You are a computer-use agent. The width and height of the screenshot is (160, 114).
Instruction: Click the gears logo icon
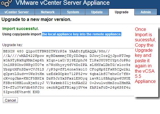(x=6, y=3)
